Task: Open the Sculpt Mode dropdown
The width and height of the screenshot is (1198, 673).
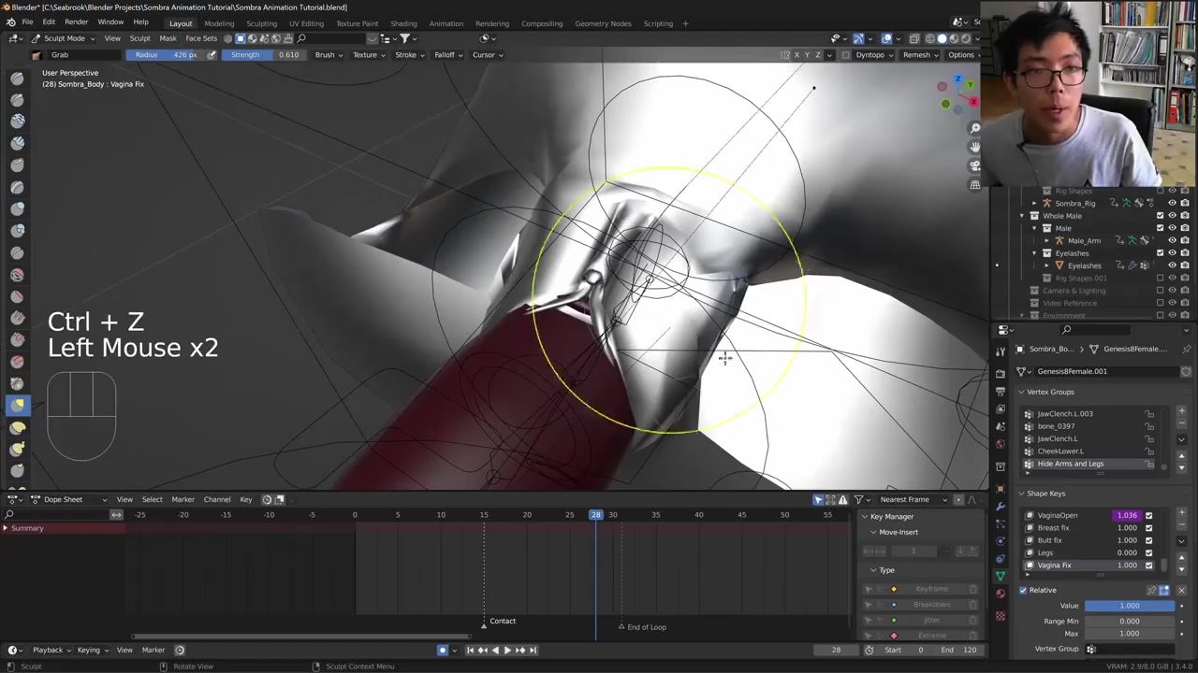Action: pyautogui.click(x=64, y=38)
